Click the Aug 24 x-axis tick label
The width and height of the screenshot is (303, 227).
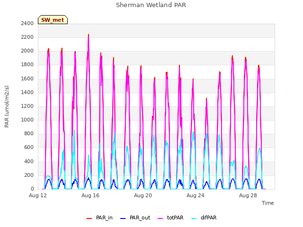tap(196, 195)
